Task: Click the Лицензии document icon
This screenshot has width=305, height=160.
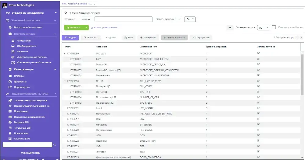Action: (x=13, y=52)
